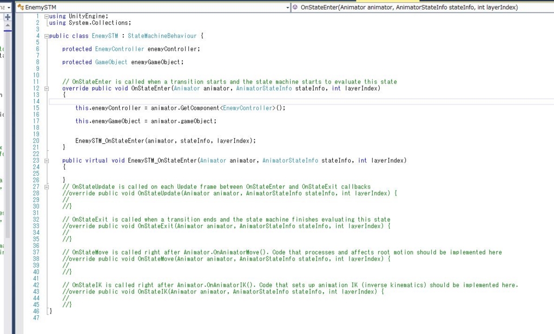Click 'System.Collections' in line 2
554x334 pixels.
[x=98, y=23]
